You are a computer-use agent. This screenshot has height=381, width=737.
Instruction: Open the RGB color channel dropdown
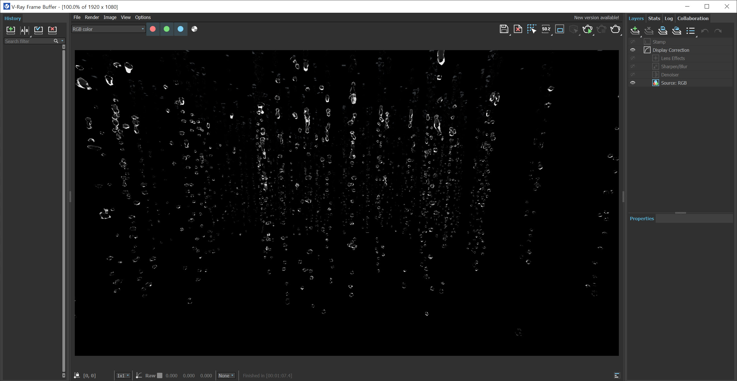[x=109, y=29]
